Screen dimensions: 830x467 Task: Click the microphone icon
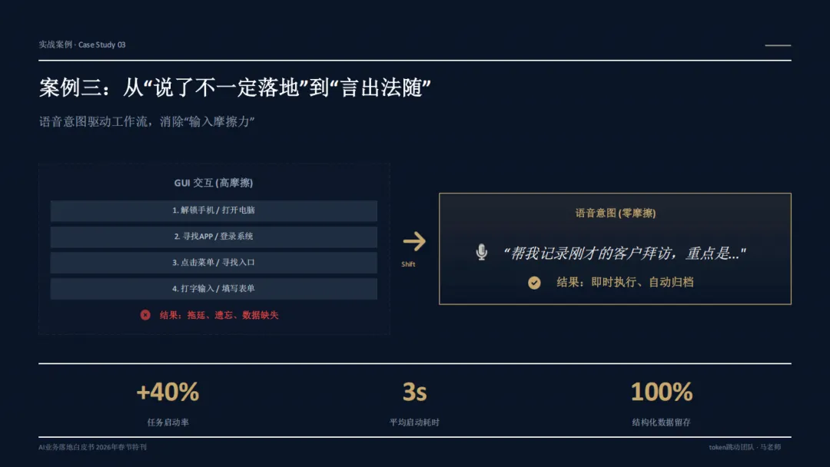481,252
